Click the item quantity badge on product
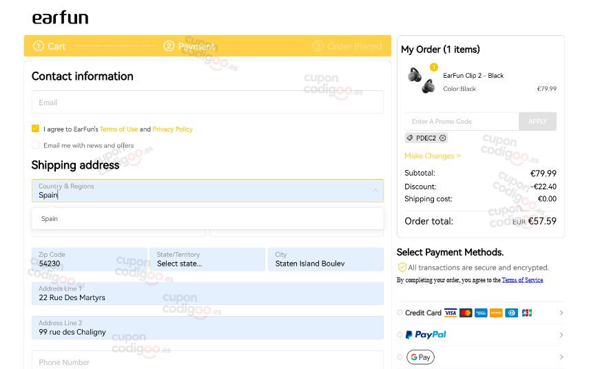The image size is (589, 369). click(x=434, y=67)
